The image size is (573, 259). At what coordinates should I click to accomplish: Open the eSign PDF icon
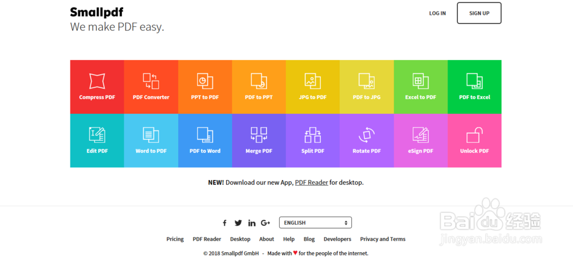coord(421,135)
